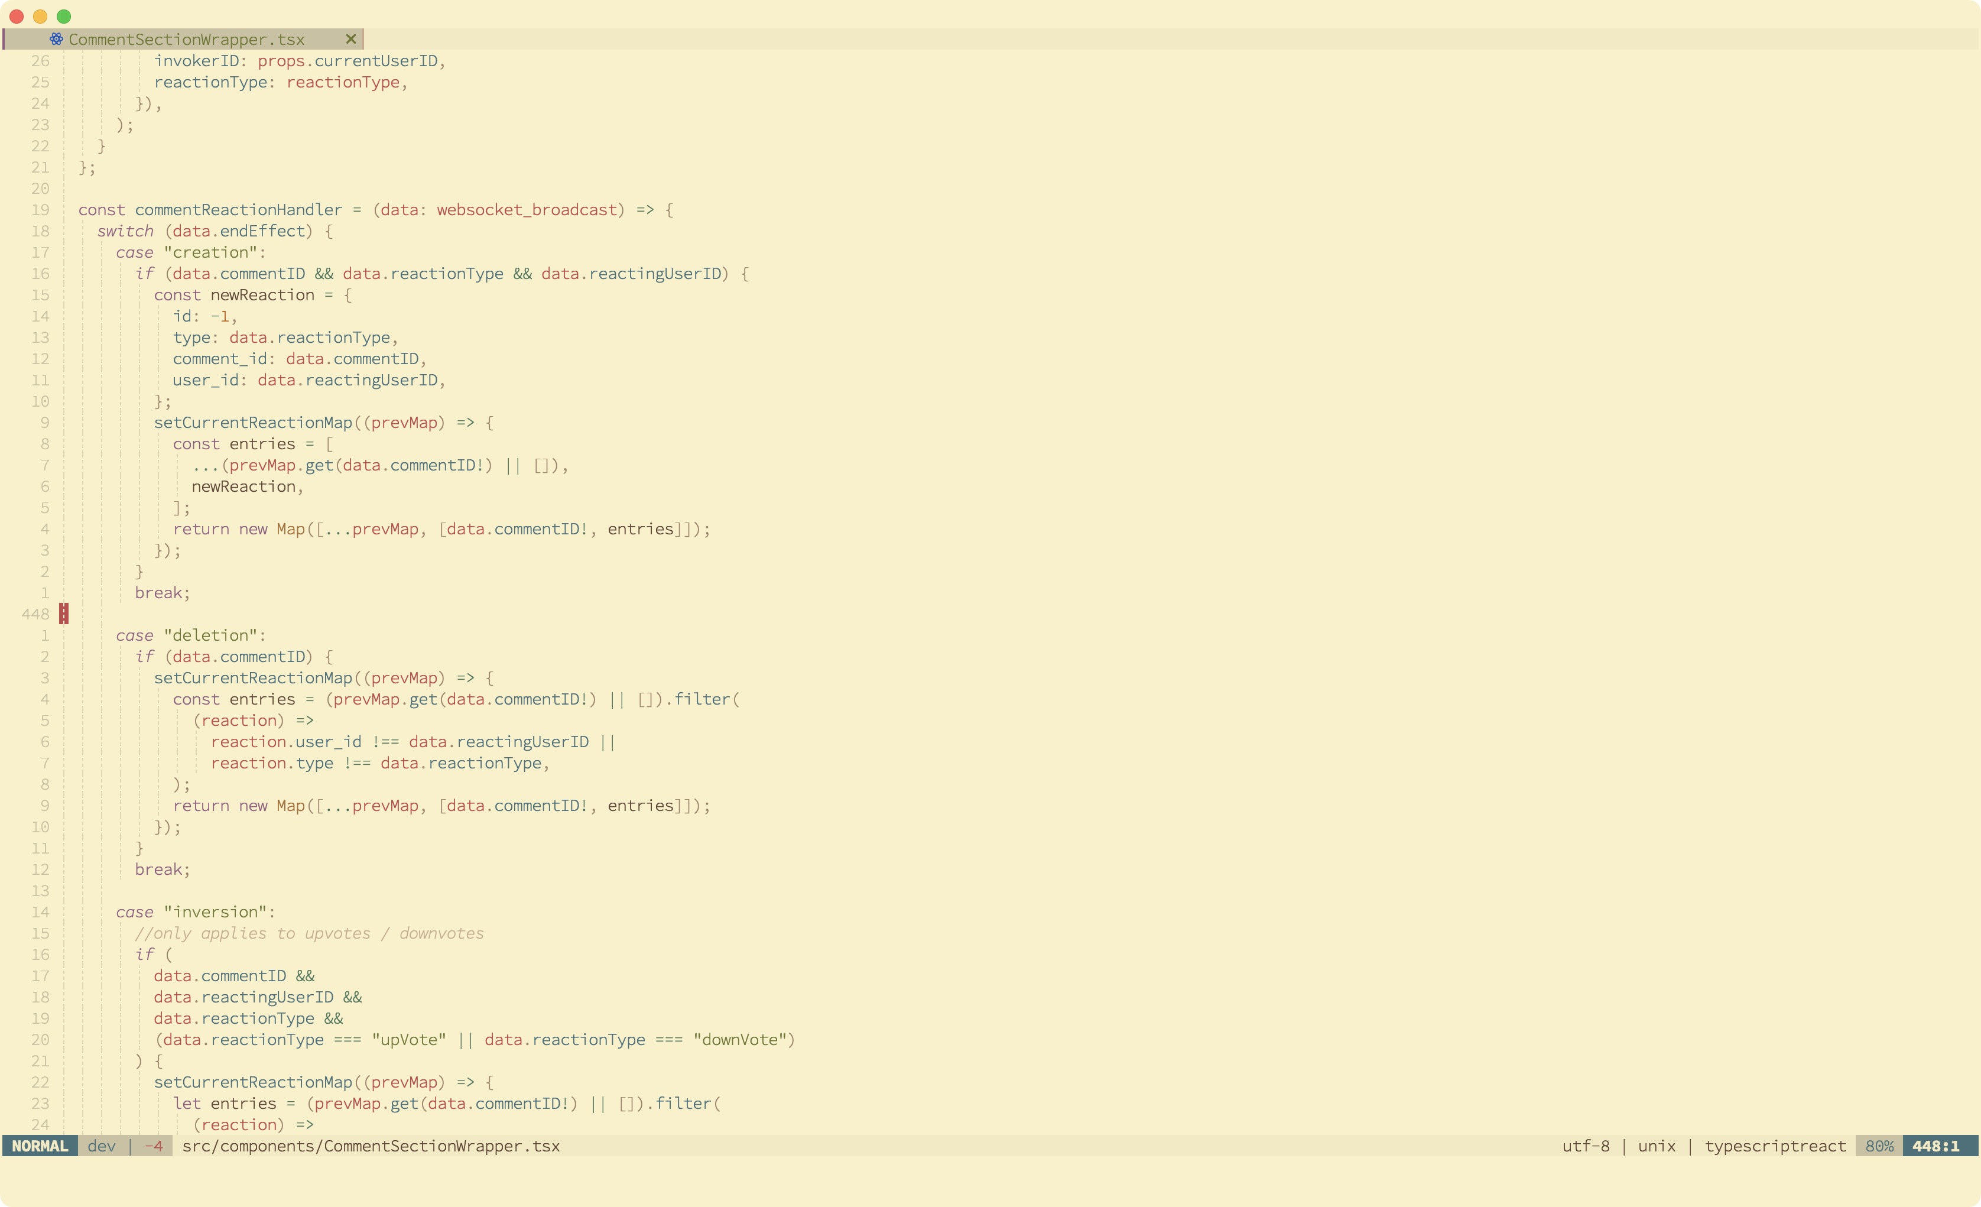Click the red close window button

click(16, 16)
